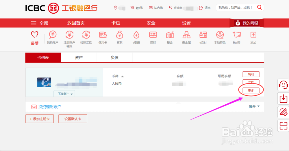
Task: Select the 卡列表 tab
Action: 43,57
